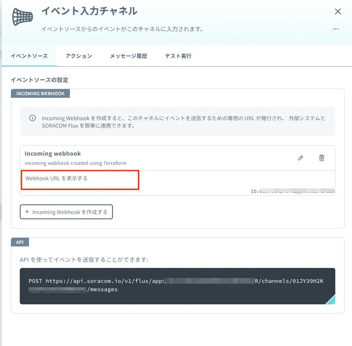This screenshot has width=352, height=346.
Task: Click the POST API URL code block
Action: 178,286
